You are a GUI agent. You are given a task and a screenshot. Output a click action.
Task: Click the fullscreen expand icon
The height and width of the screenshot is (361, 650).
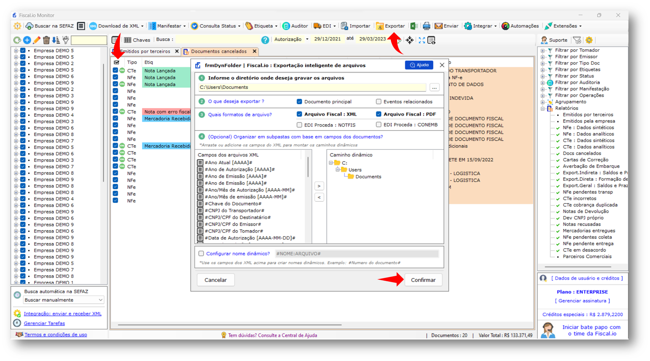[x=422, y=40]
